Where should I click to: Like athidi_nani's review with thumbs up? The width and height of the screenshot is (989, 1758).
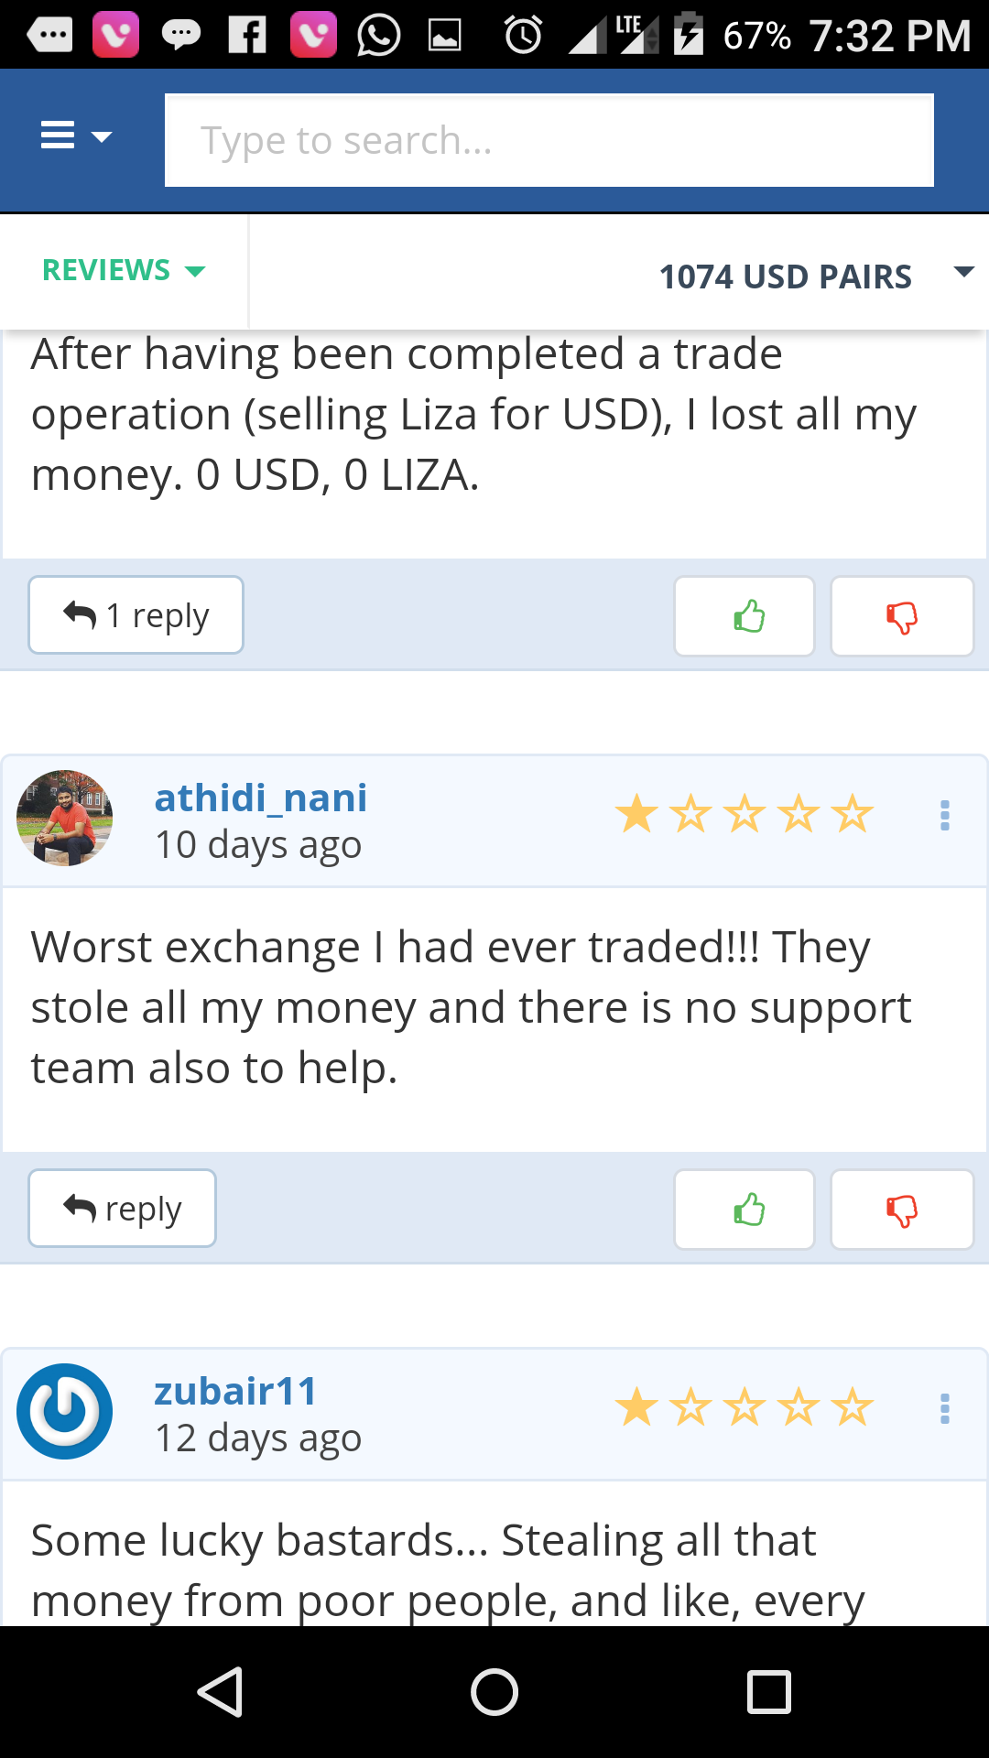tap(744, 1210)
